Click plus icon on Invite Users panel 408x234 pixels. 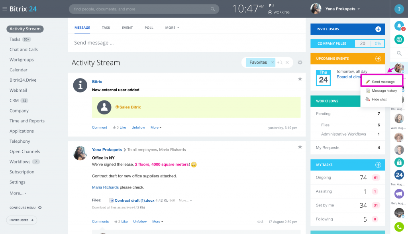(x=378, y=29)
